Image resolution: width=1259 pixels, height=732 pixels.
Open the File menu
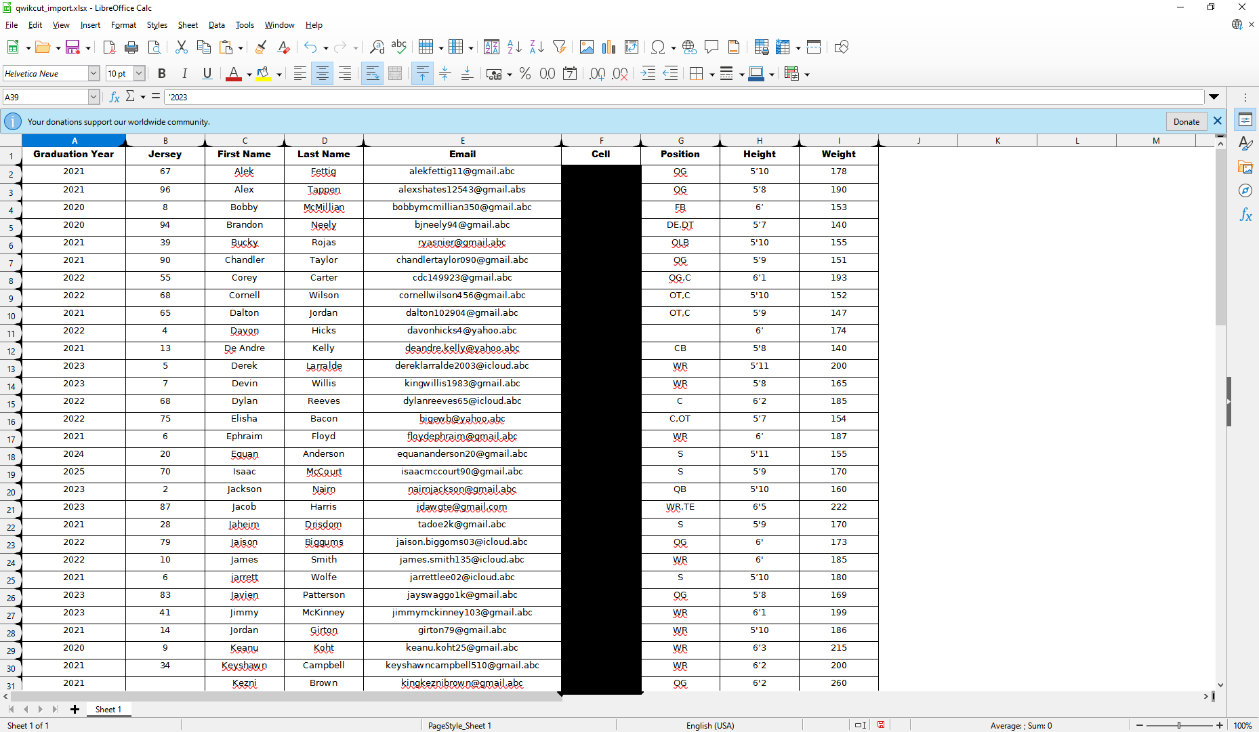(x=12, y=25)
